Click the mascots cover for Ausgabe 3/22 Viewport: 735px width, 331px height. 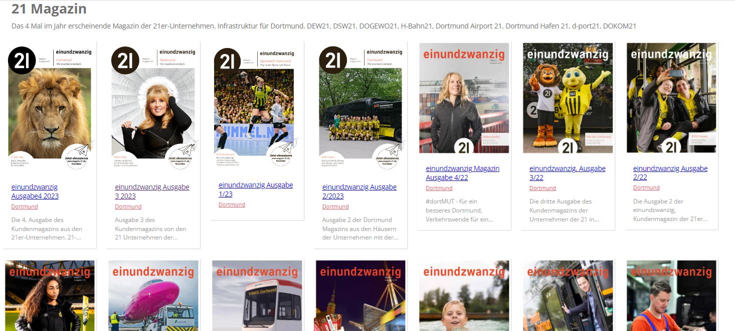[568, 98]
